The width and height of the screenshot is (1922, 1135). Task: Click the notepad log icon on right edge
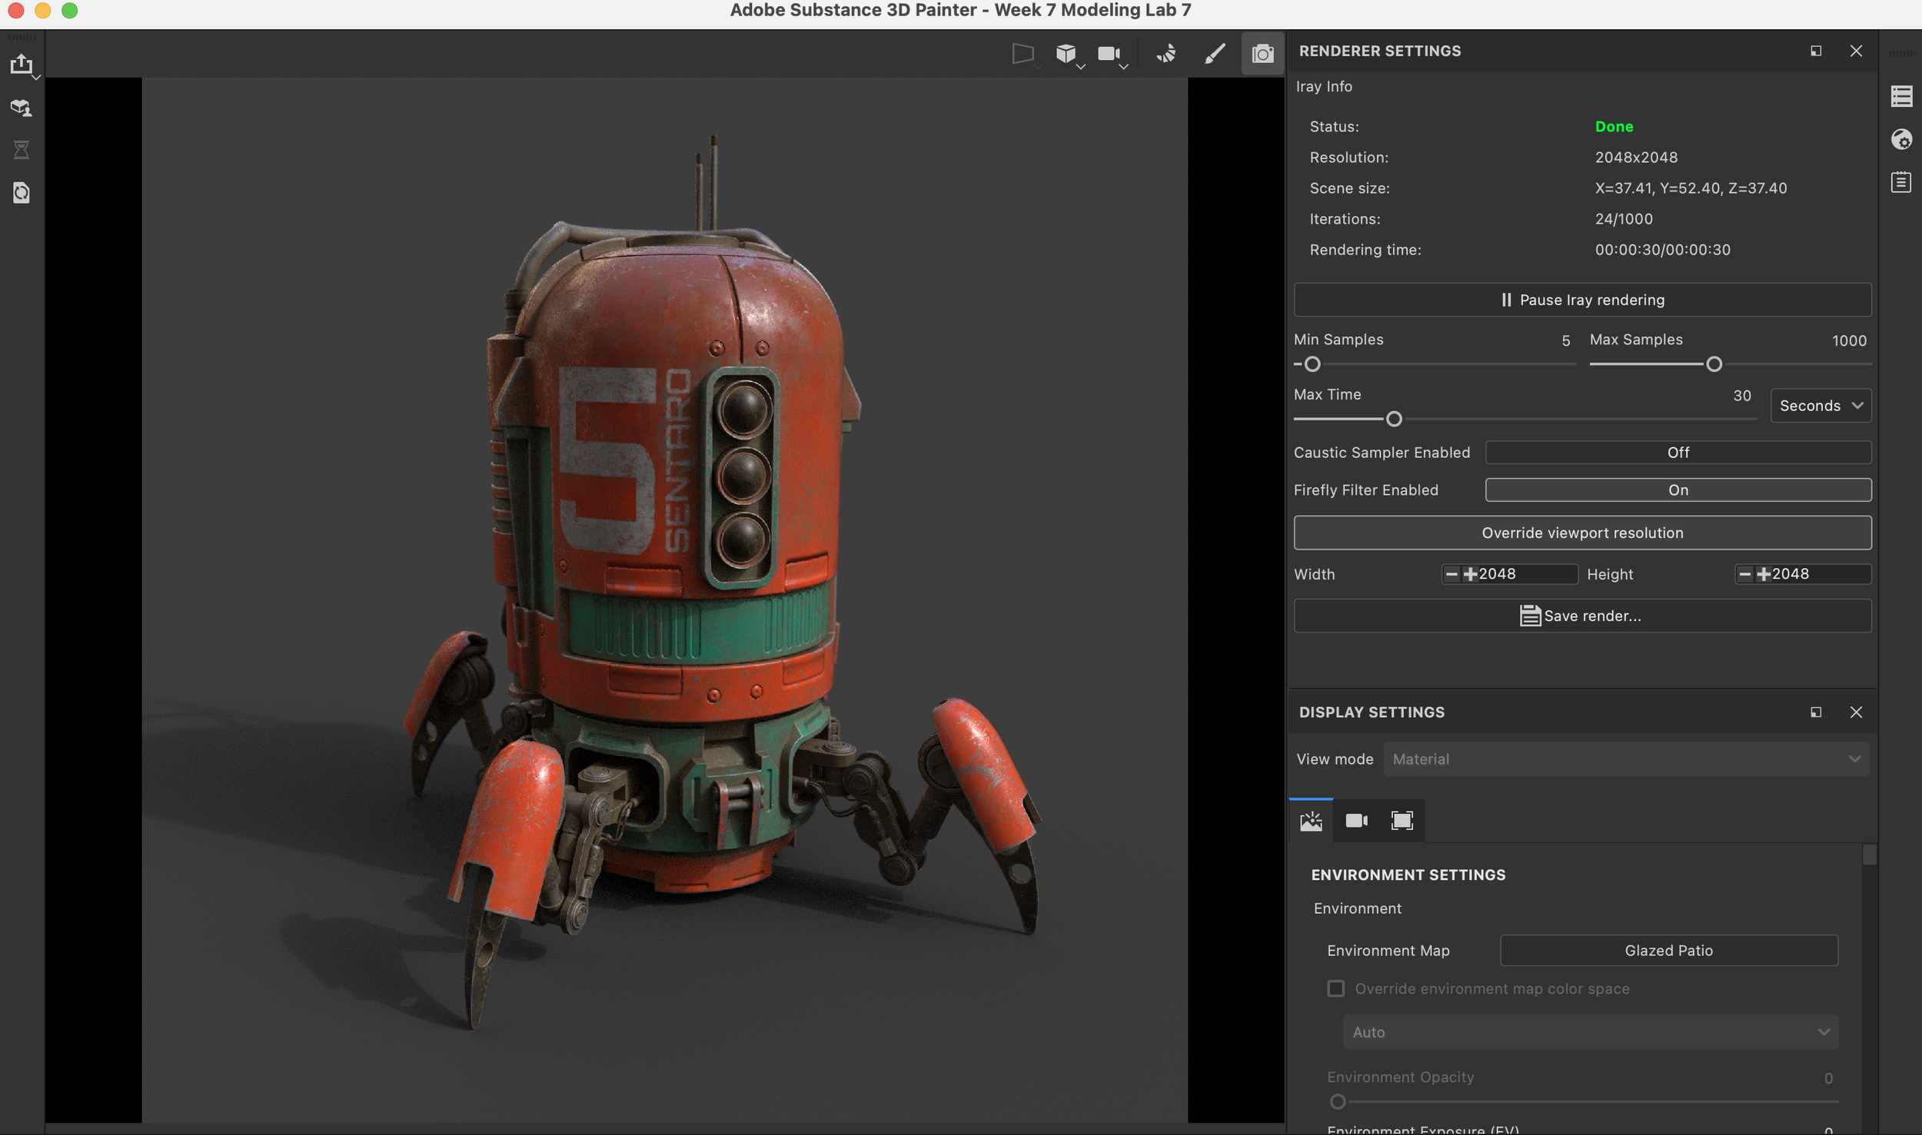click(x=1903, y=182)
